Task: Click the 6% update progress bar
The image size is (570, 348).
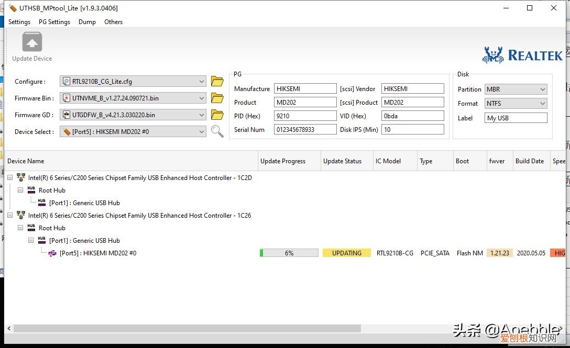Action: [x=289, y=253]
